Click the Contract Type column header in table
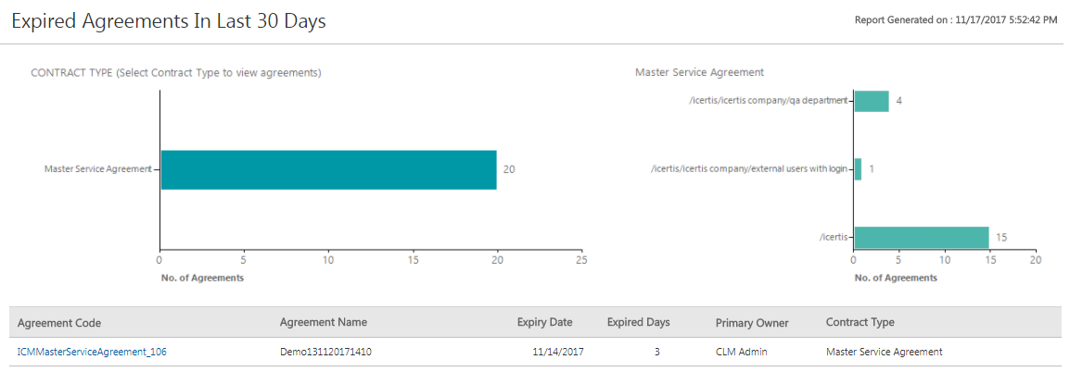Image resolution: width=1070 pixels, height=372 pixels. [860, 322]
